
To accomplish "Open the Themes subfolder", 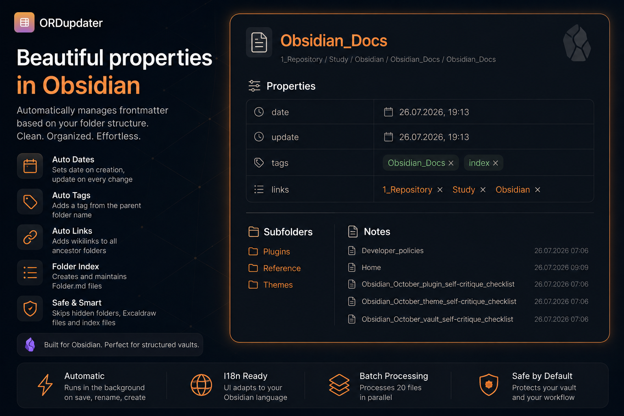I will click(x=278, y=285).
